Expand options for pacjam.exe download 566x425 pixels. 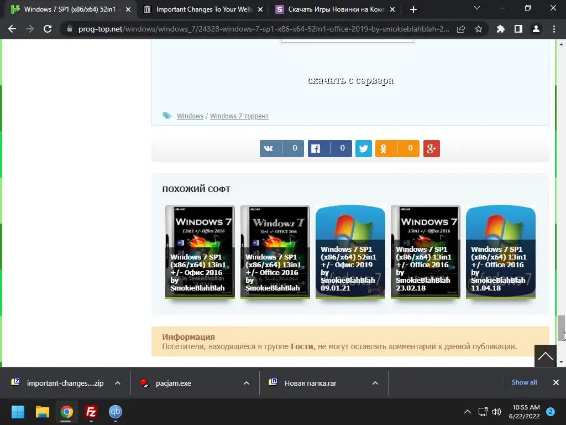(247, 383)
